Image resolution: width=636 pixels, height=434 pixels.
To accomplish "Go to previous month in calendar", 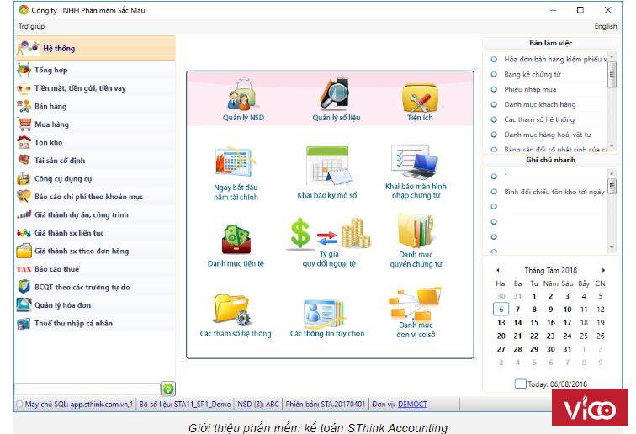I will click(x=498, y=270).
